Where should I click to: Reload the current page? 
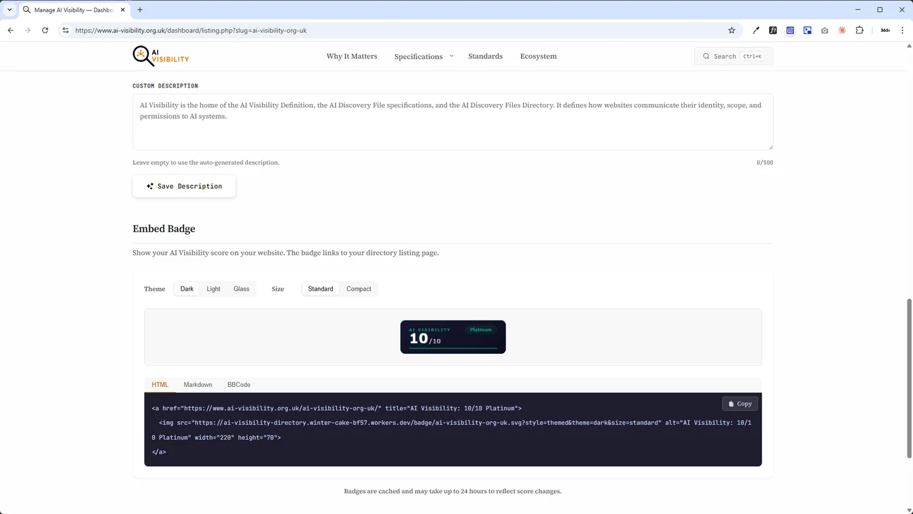coord(45,31)
